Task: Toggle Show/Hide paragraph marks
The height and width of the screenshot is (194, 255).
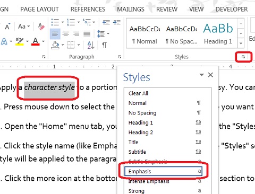Action: click(x=104, y=45)
